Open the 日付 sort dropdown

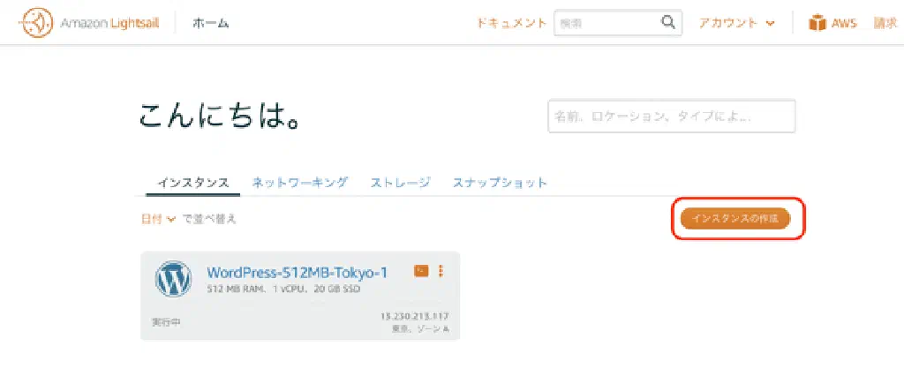(158, 219)
